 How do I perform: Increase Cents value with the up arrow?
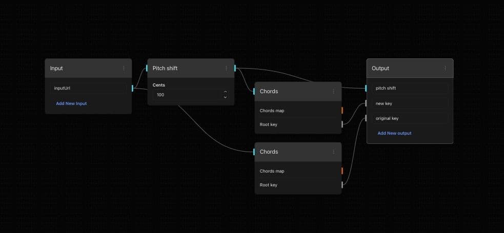pos(225,92)
